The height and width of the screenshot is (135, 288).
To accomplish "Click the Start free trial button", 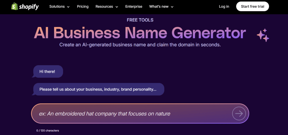I will coord(253,6).
